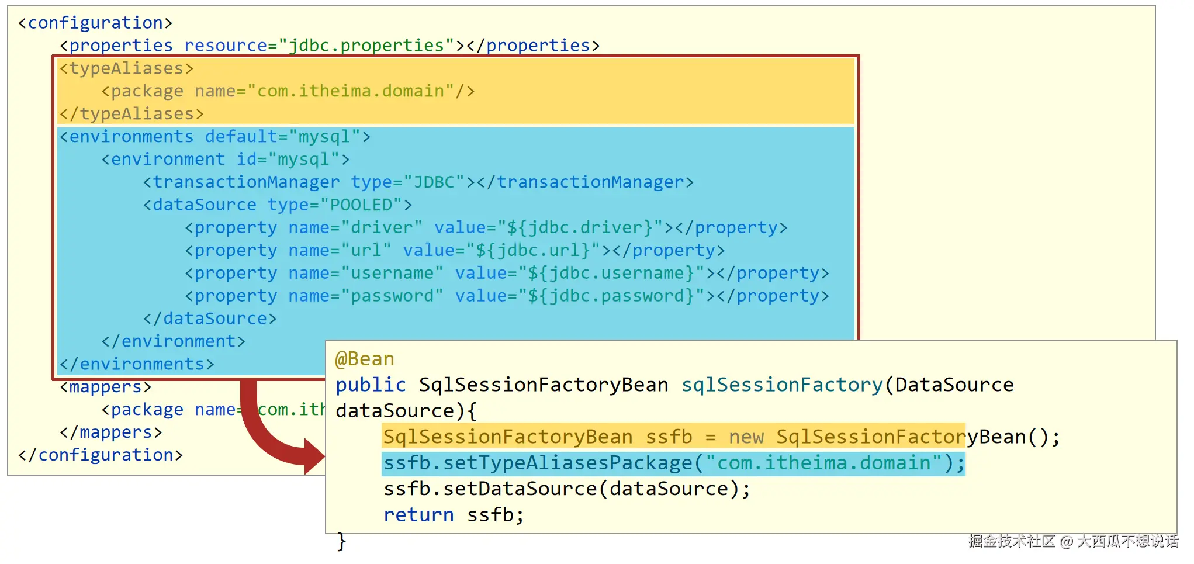Viewport: 1194px width, 564px height.
Task: Click the transactionManager type JDBC line
Action: click(x=418, y=182)
